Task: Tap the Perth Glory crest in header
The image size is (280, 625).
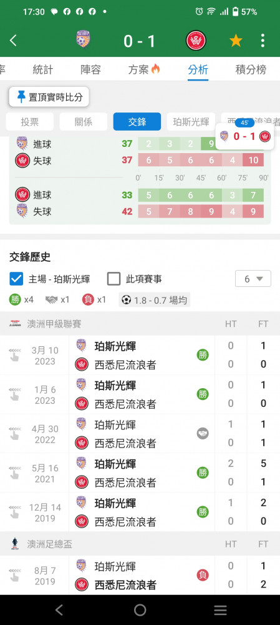Action: (x=83, y=39)
